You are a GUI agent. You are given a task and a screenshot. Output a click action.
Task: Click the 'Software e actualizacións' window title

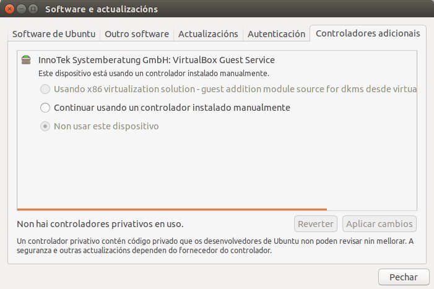[x=102, y=9]
